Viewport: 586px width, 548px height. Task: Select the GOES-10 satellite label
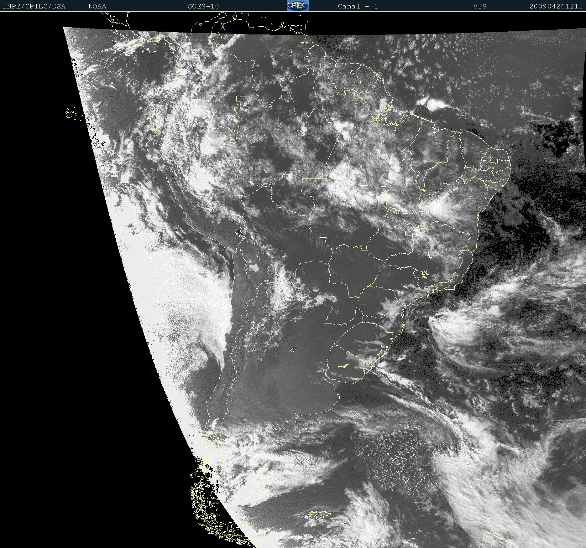tap(203, 6)
